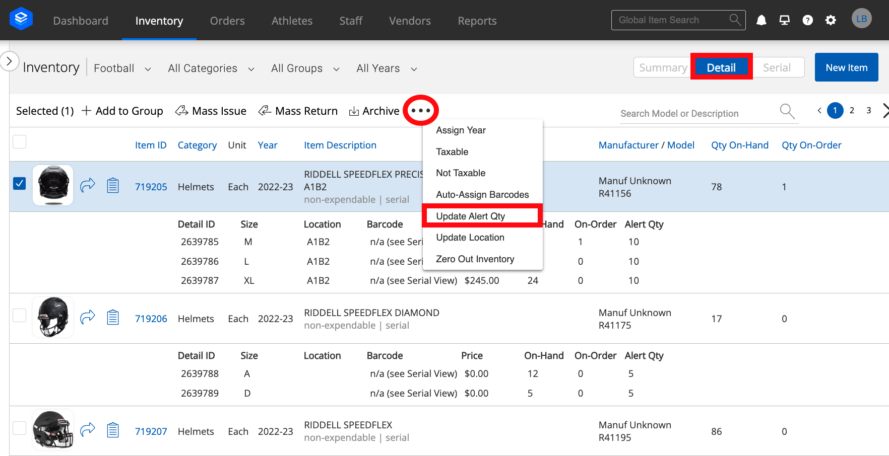Uncheck the checkbox for item 719205

pyautogui.click(x=19, y=183)
